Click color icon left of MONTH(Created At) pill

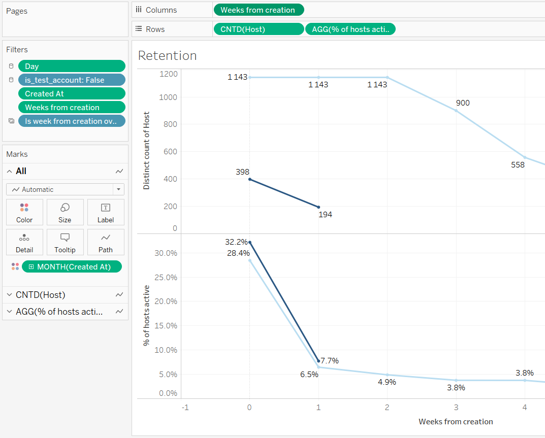(x=15, y=266)
